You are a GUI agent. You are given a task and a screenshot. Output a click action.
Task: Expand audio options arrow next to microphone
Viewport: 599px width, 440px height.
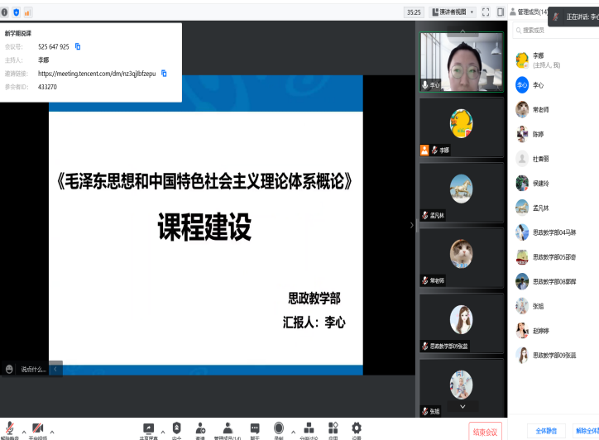(x=24, y=430)
